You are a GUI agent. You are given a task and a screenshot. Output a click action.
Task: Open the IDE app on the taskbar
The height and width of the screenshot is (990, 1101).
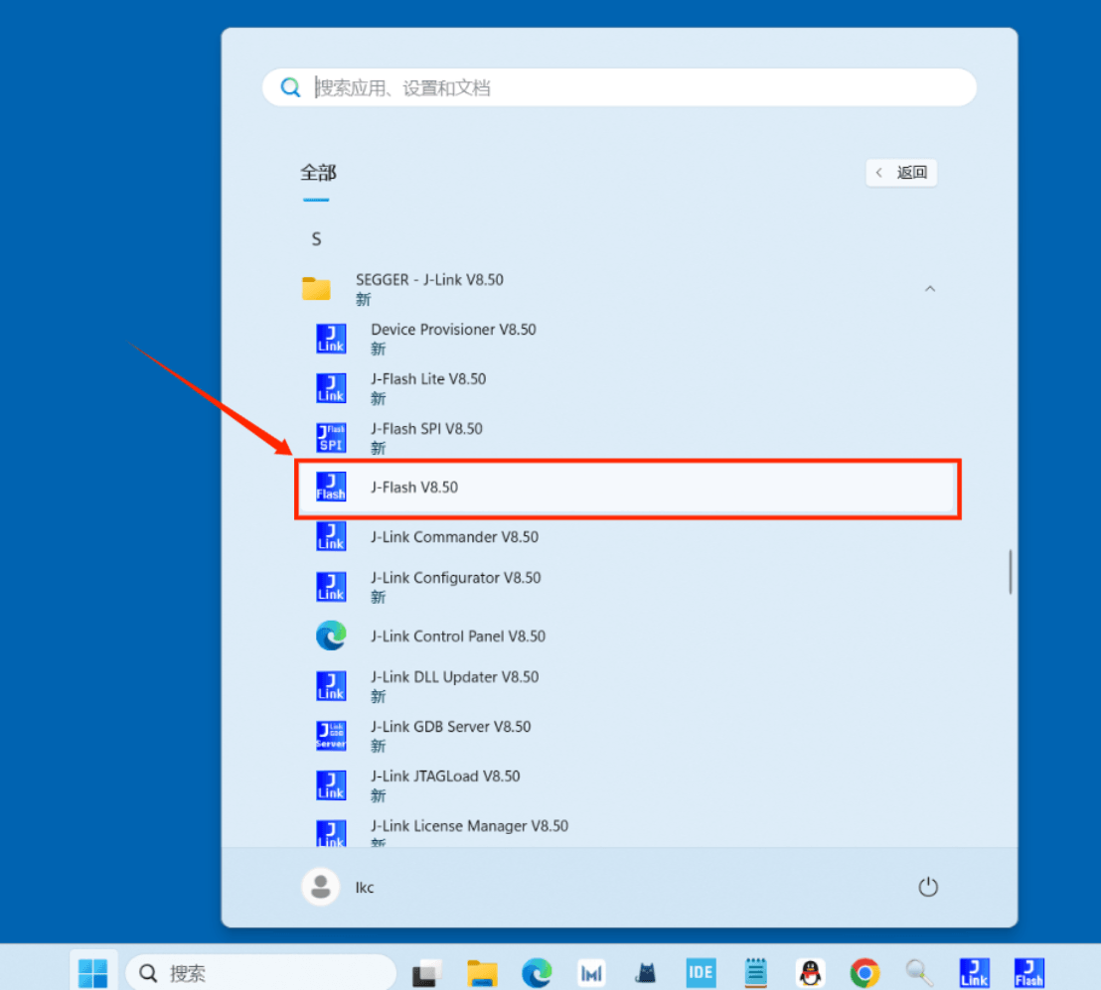tap(701, 973)
